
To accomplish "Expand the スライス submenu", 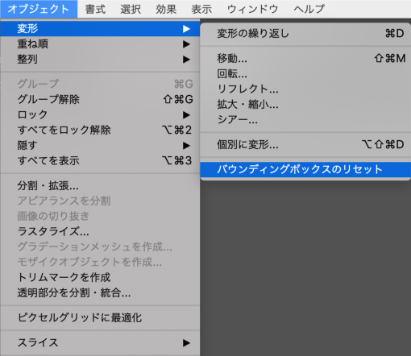I will point(100,342).
